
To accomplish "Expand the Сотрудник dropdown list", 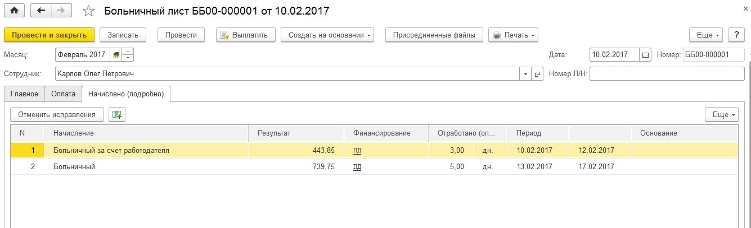I will (x=526, y=74).
